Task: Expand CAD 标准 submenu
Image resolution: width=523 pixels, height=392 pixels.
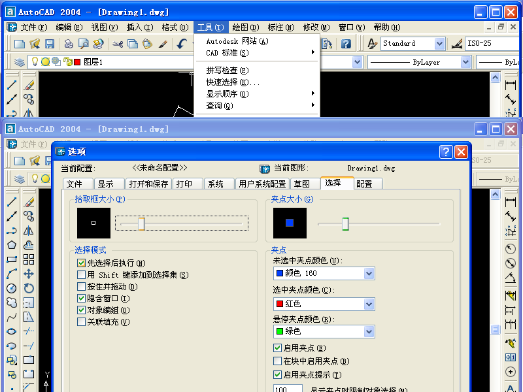Action: [257, 53]
